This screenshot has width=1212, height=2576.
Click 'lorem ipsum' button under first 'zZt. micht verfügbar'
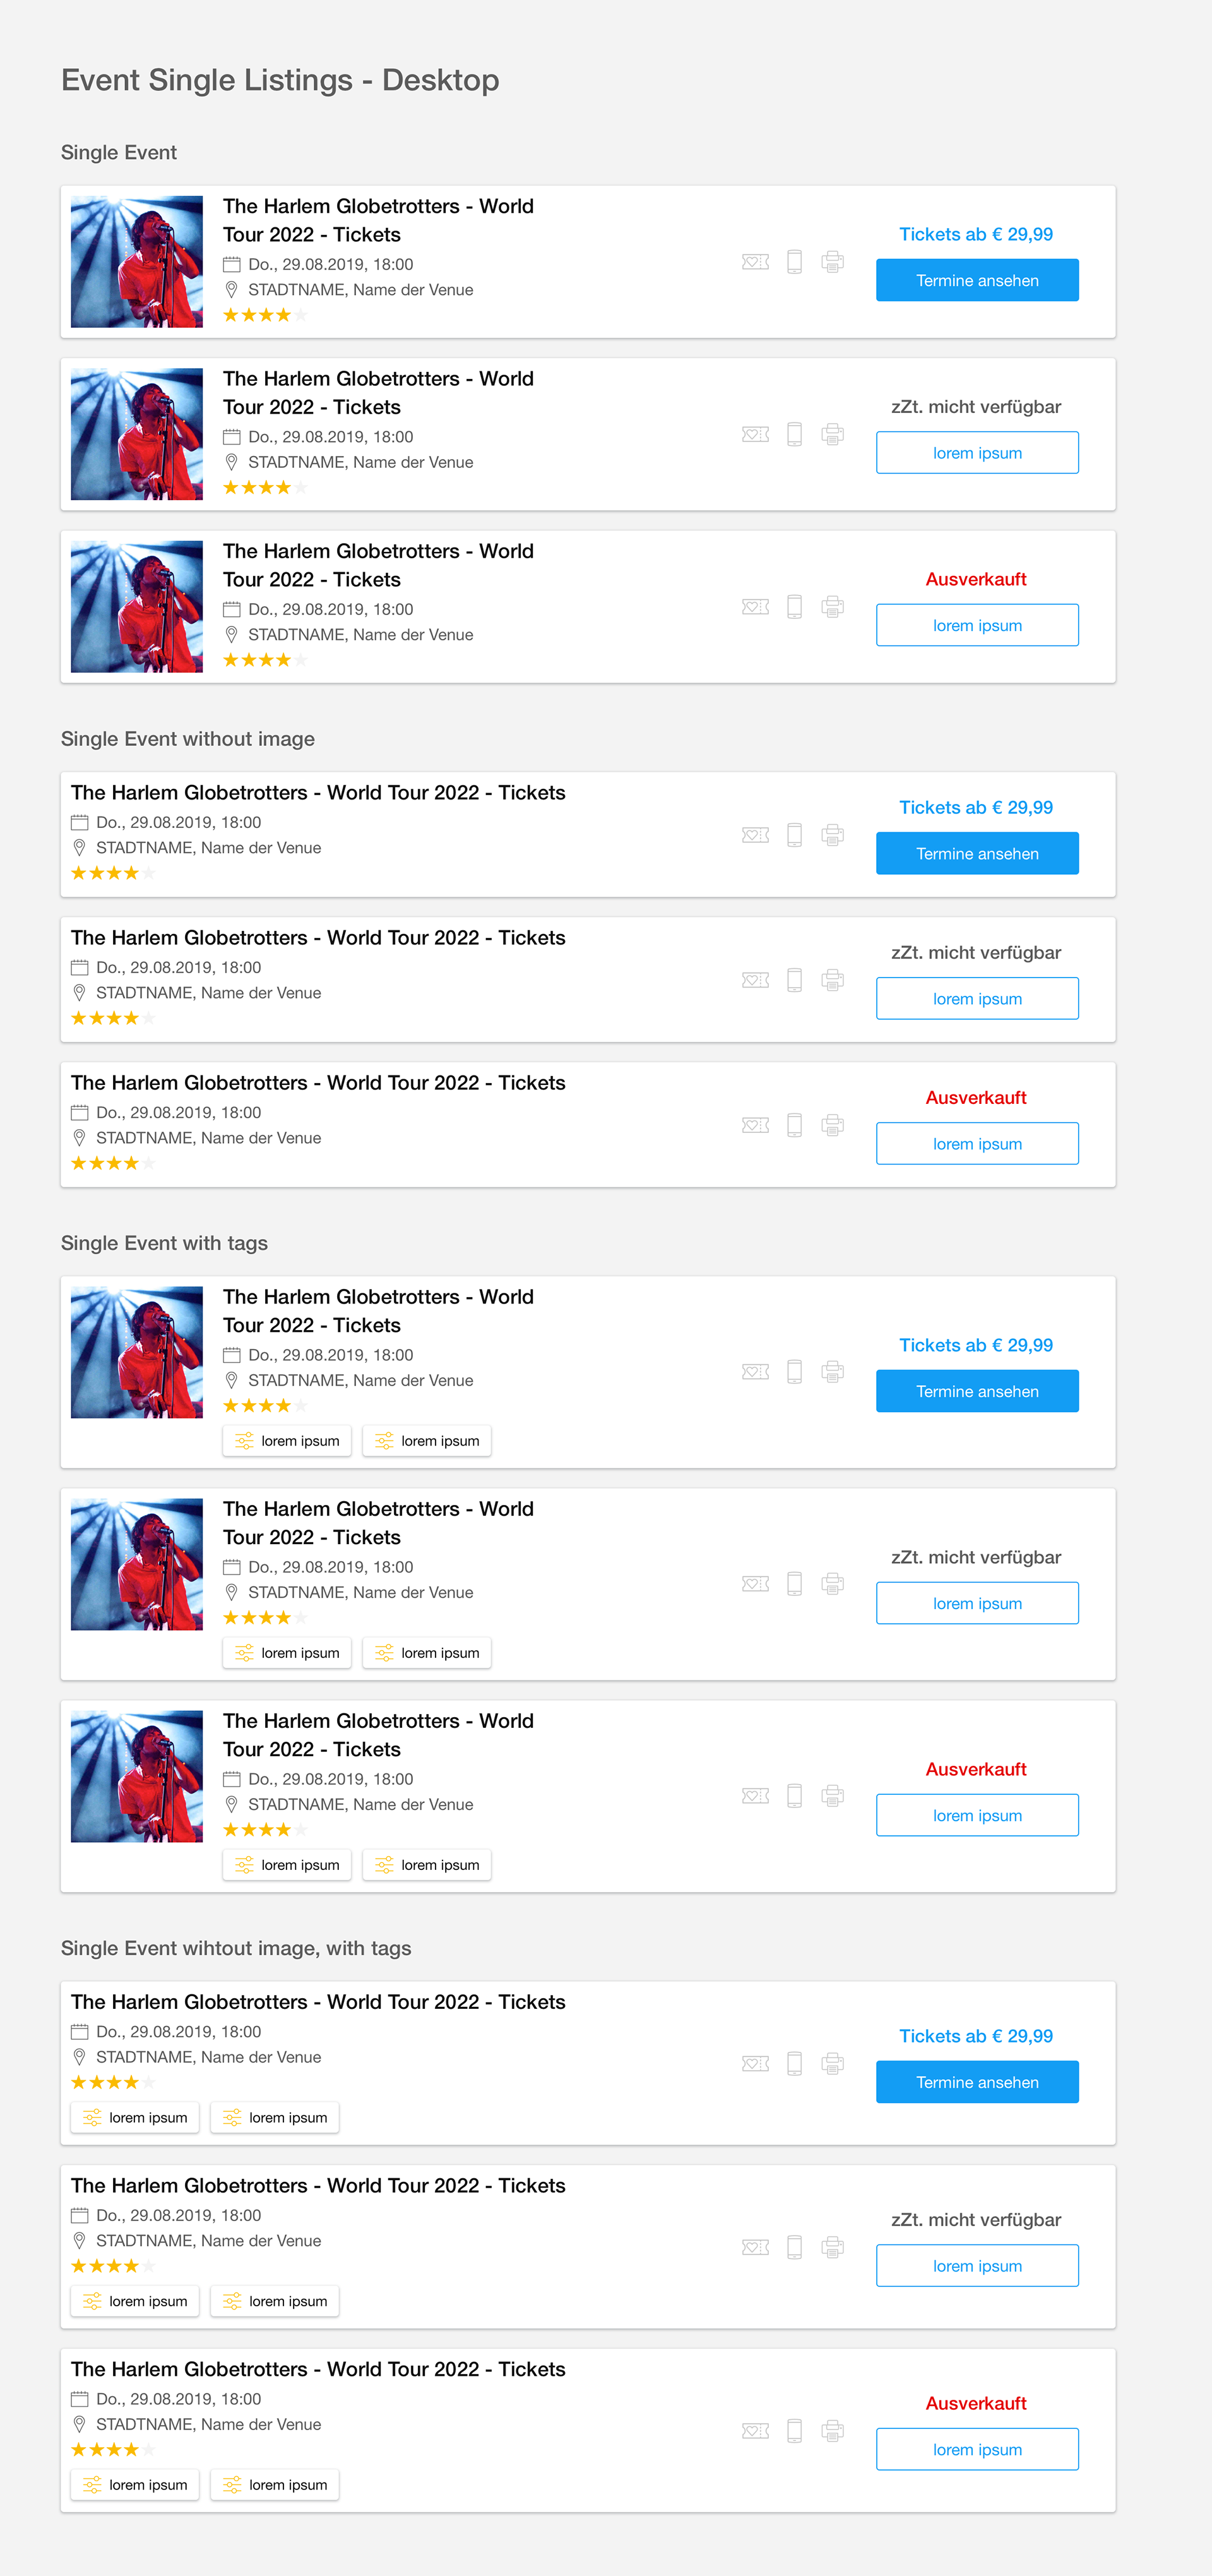977,453
